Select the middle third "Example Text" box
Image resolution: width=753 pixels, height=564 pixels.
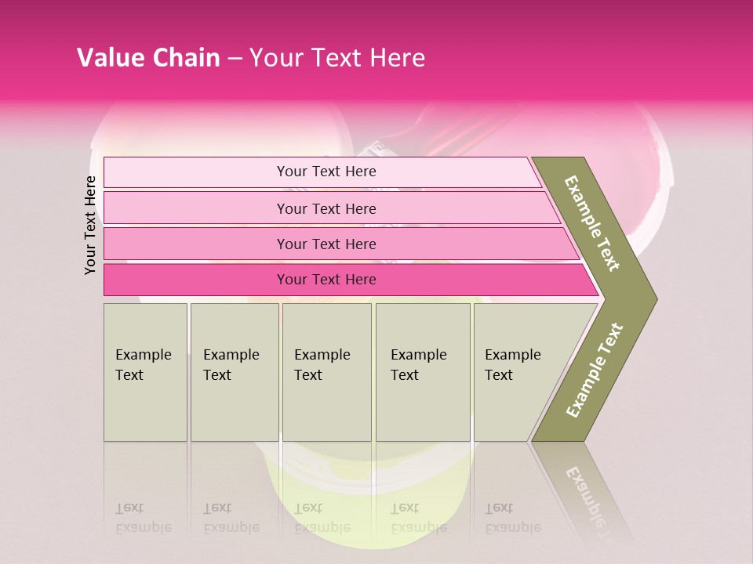[326, 372]
